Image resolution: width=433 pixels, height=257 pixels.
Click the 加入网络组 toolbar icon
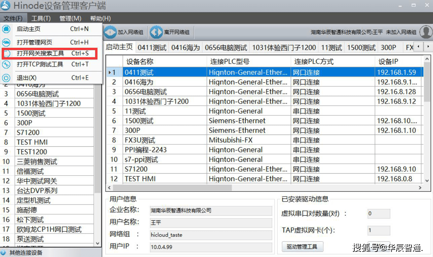(x=110, y=32)
